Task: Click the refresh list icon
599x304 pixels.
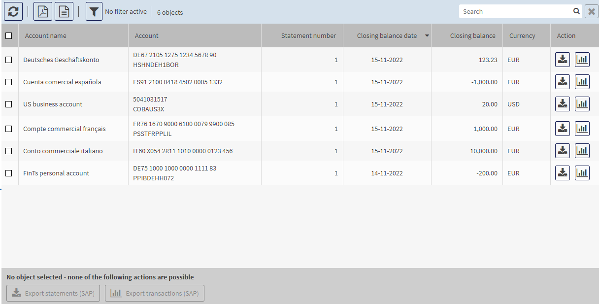Action: coord(13,11)
